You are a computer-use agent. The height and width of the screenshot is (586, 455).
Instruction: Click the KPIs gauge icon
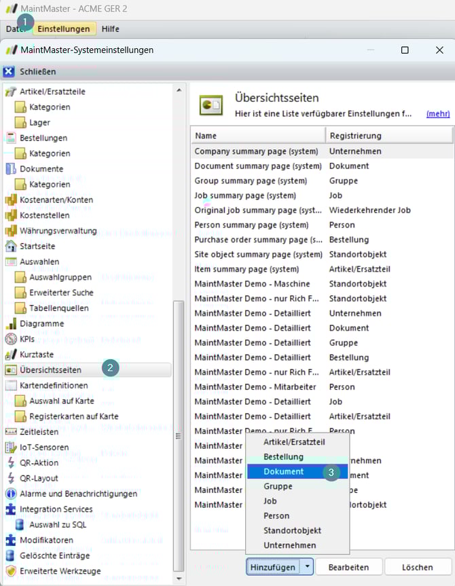click(x=11, y=339)
